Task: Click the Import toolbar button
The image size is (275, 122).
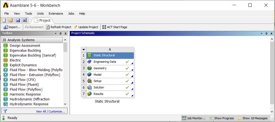Action: tap(12, 27)
